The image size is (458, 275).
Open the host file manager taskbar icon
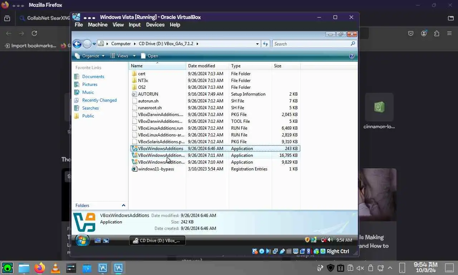[x=24, y=268]
